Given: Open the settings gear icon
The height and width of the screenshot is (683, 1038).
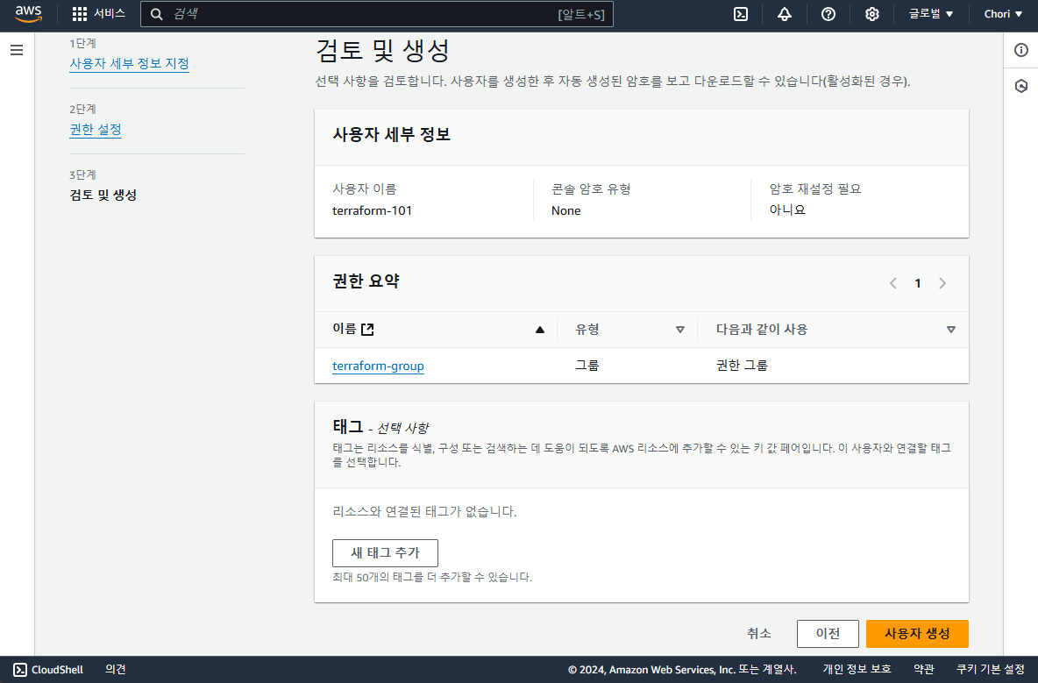Looking at the screenshot, I should (871, 14).
